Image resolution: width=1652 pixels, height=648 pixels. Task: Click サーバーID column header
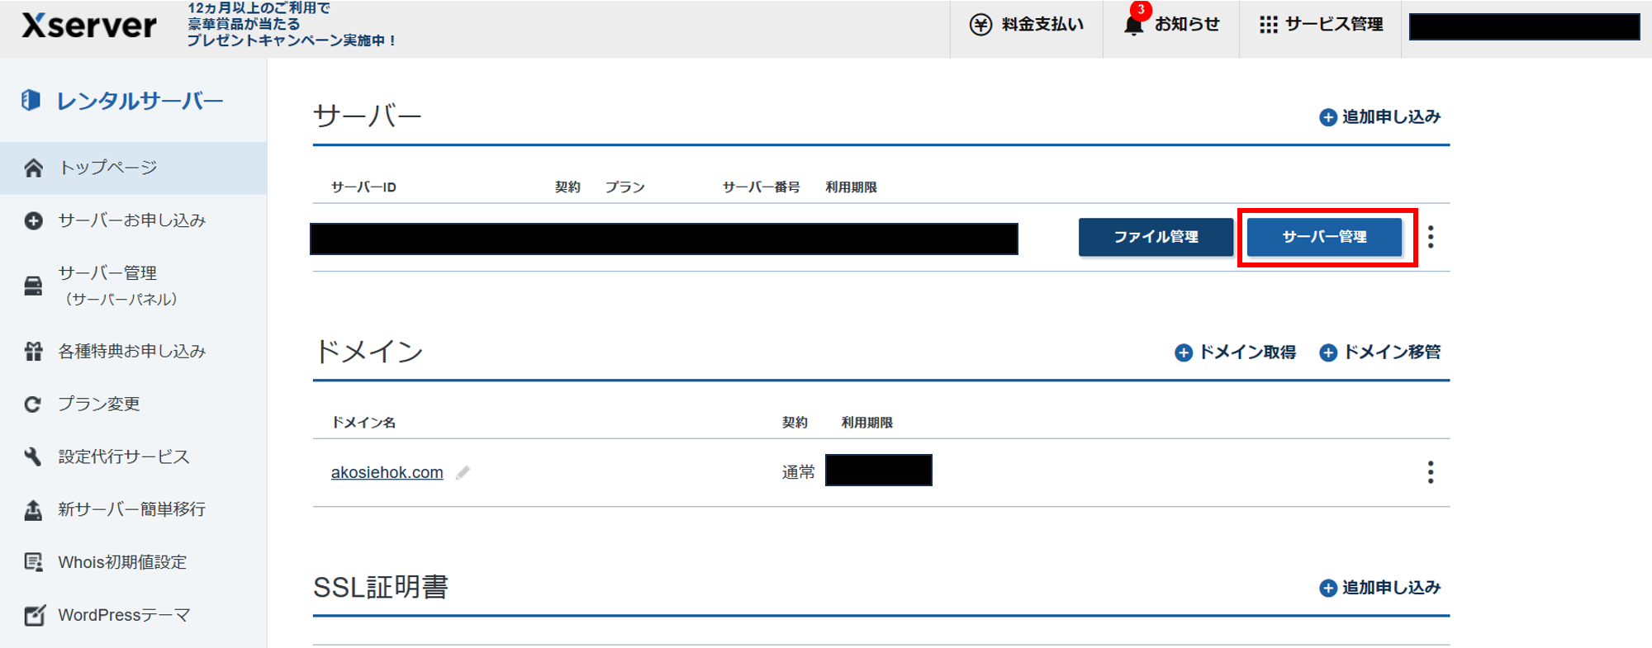click(x=363, y=187)
